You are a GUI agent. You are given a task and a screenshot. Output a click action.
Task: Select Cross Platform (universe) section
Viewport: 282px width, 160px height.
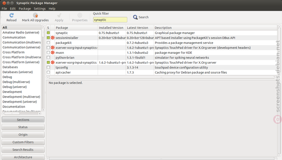(x=22, y=62)
